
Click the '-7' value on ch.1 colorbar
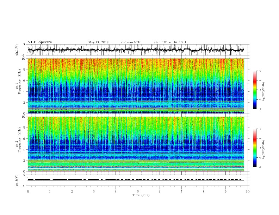260,109
